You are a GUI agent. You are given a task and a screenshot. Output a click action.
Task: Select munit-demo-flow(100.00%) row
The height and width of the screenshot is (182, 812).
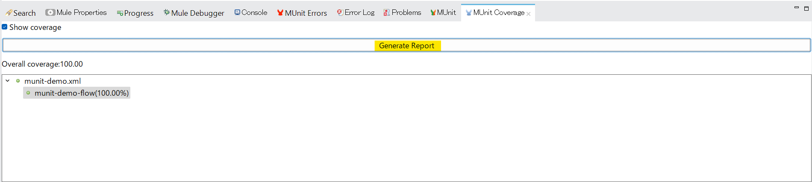77,93
